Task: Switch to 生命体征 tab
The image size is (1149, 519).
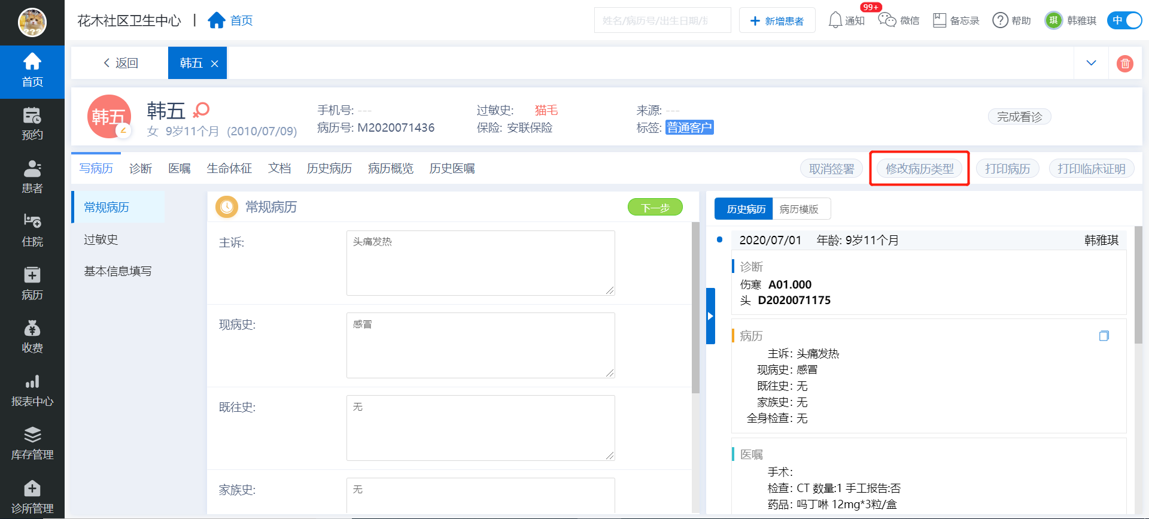Action: point(229,168)
